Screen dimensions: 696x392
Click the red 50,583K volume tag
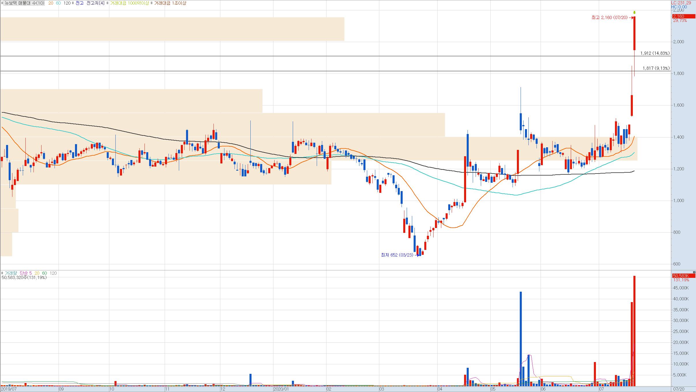coord(683,276)
